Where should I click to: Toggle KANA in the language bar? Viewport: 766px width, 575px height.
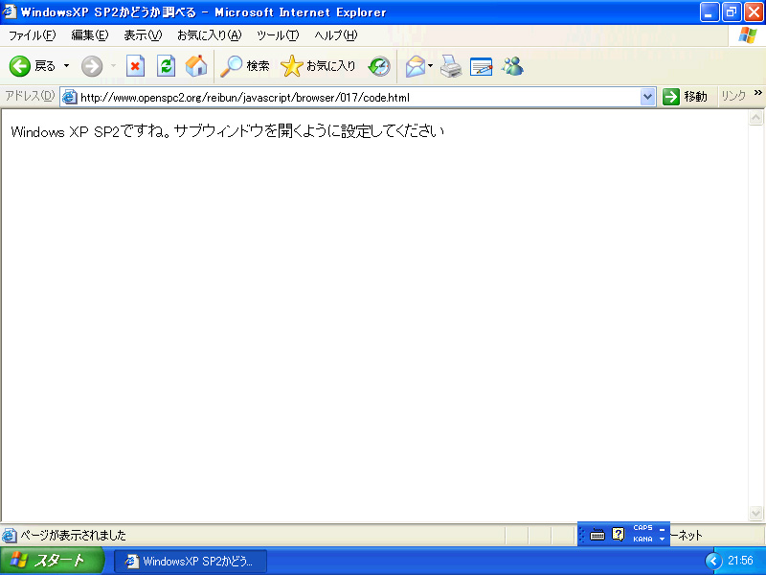coord(642,539)
